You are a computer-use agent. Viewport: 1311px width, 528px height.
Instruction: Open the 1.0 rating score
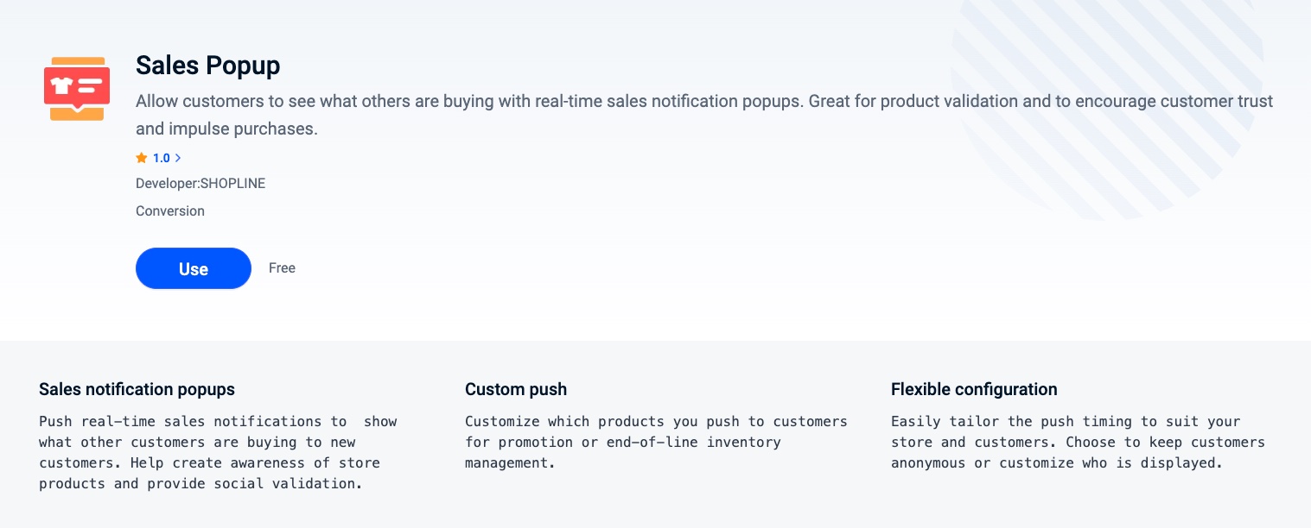(162, 158)
